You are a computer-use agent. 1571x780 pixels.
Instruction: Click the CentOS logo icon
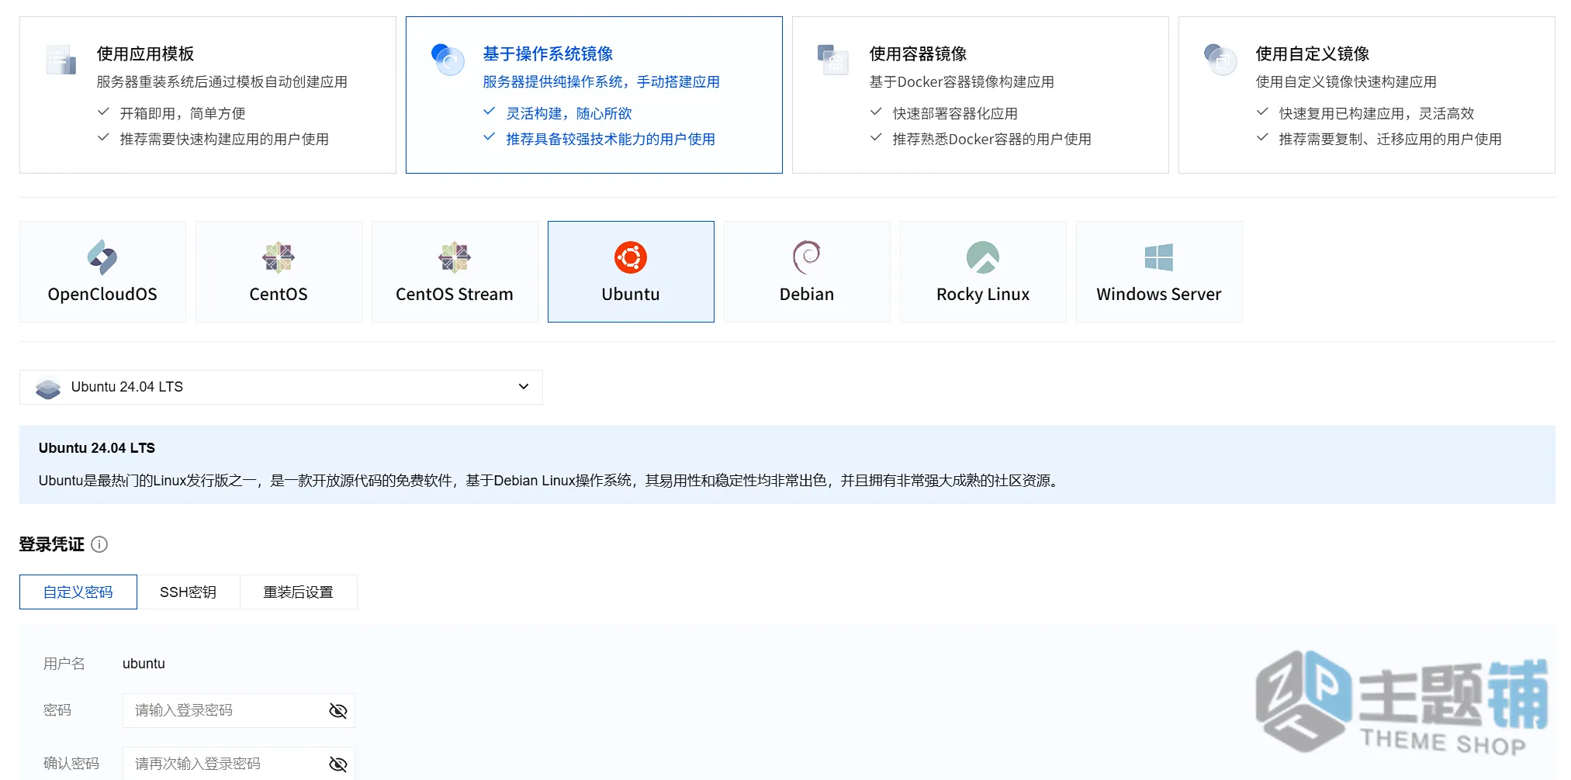(x=279, y=257)
